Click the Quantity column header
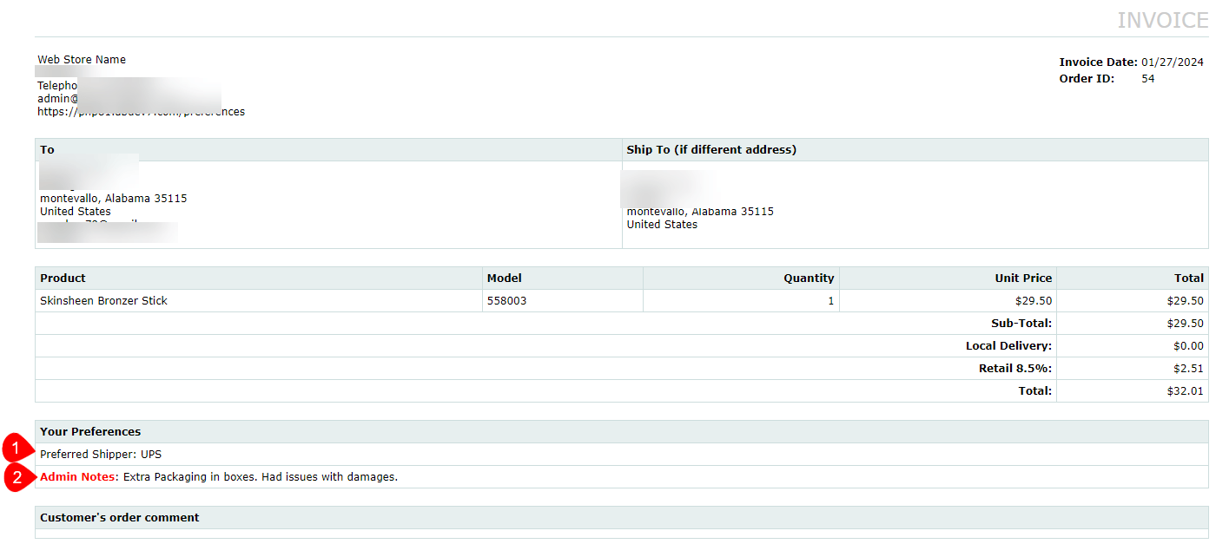The width and height of the screenshot is (1216, 557). click(x=809, y=278)
